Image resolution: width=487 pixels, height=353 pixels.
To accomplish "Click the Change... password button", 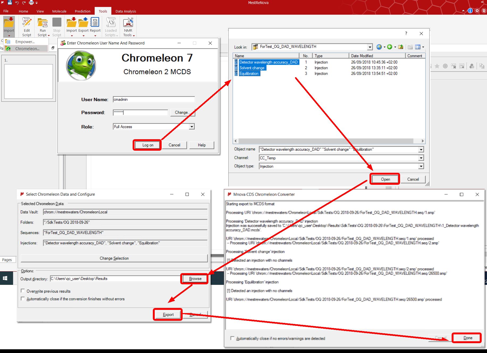I will (183, 112).
